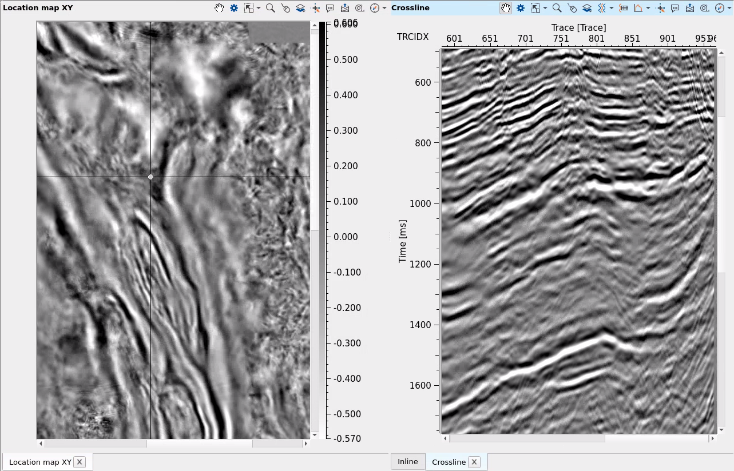
Task: Click export image icon in Location map toolbar
Action: pos(345,8)
